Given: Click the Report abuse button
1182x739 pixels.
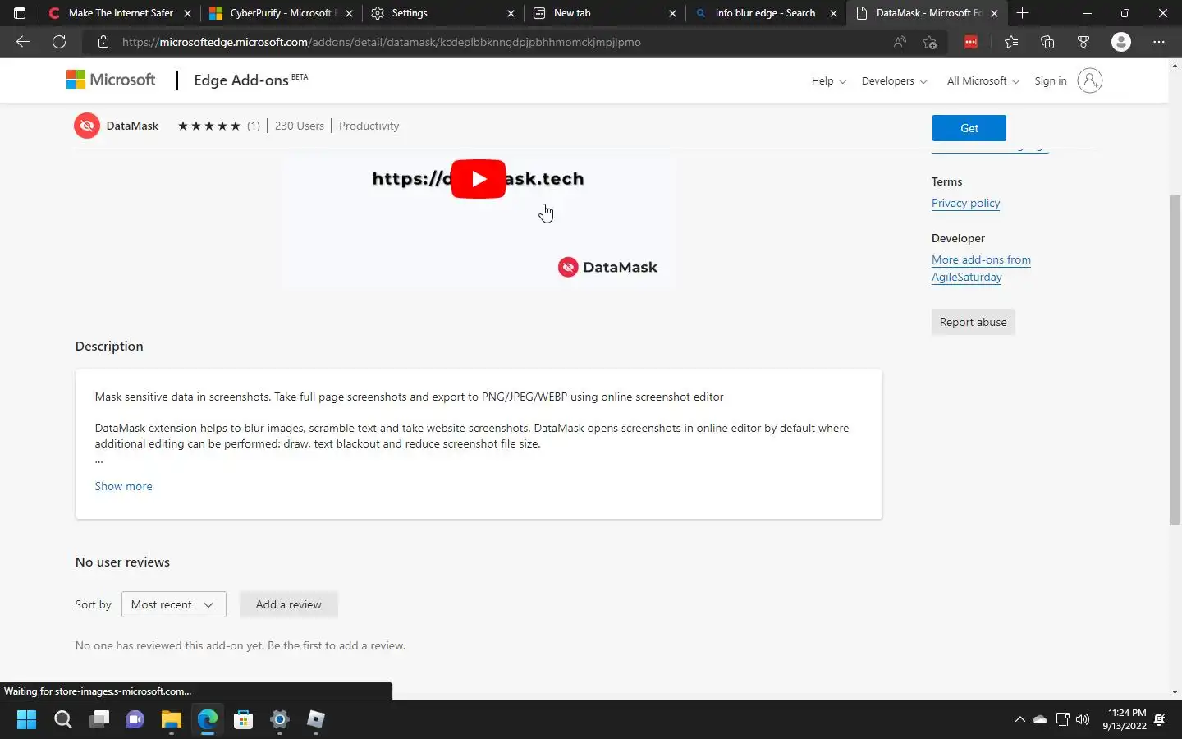Looking at the screenshot, I should [x=973, y=322].
